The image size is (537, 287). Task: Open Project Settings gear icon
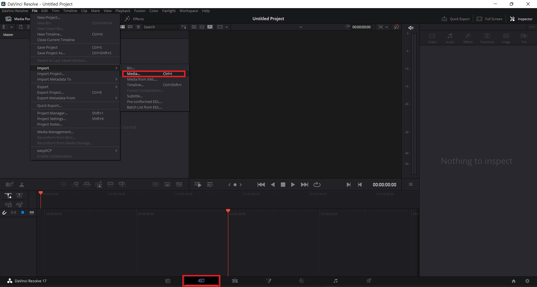[x=527, y=281]
